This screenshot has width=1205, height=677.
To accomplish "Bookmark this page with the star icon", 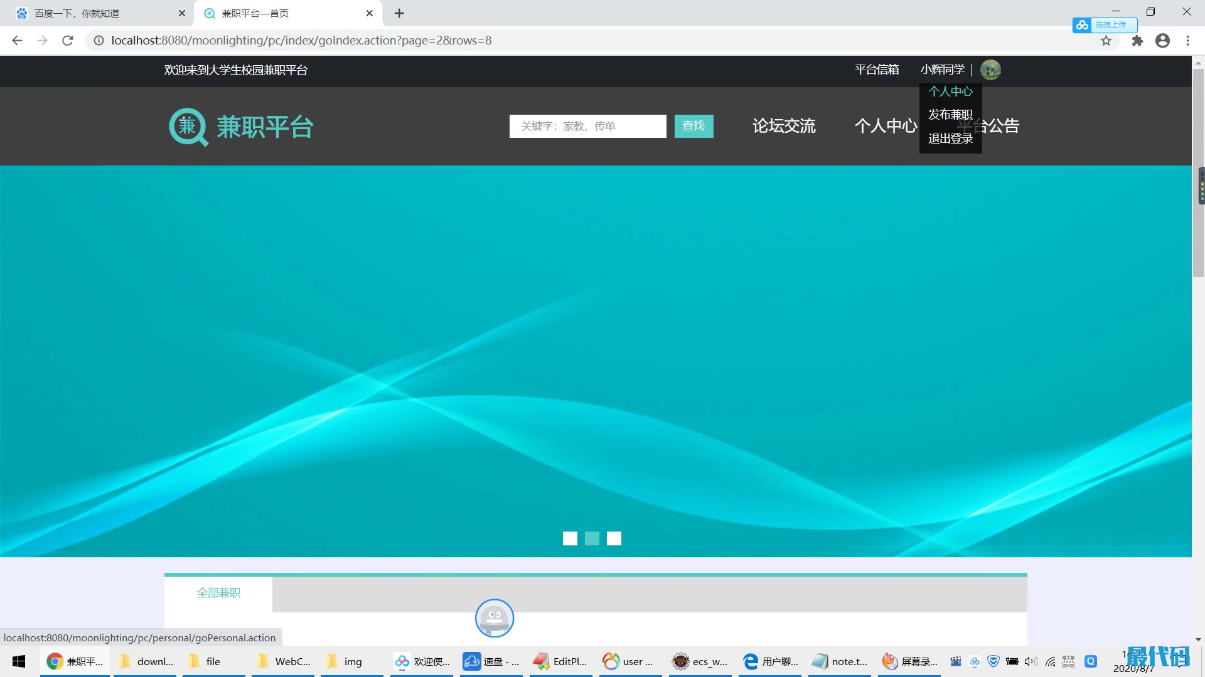I will pos(1106,41).
